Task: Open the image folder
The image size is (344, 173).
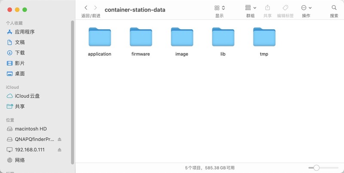Action: (182, 37)
